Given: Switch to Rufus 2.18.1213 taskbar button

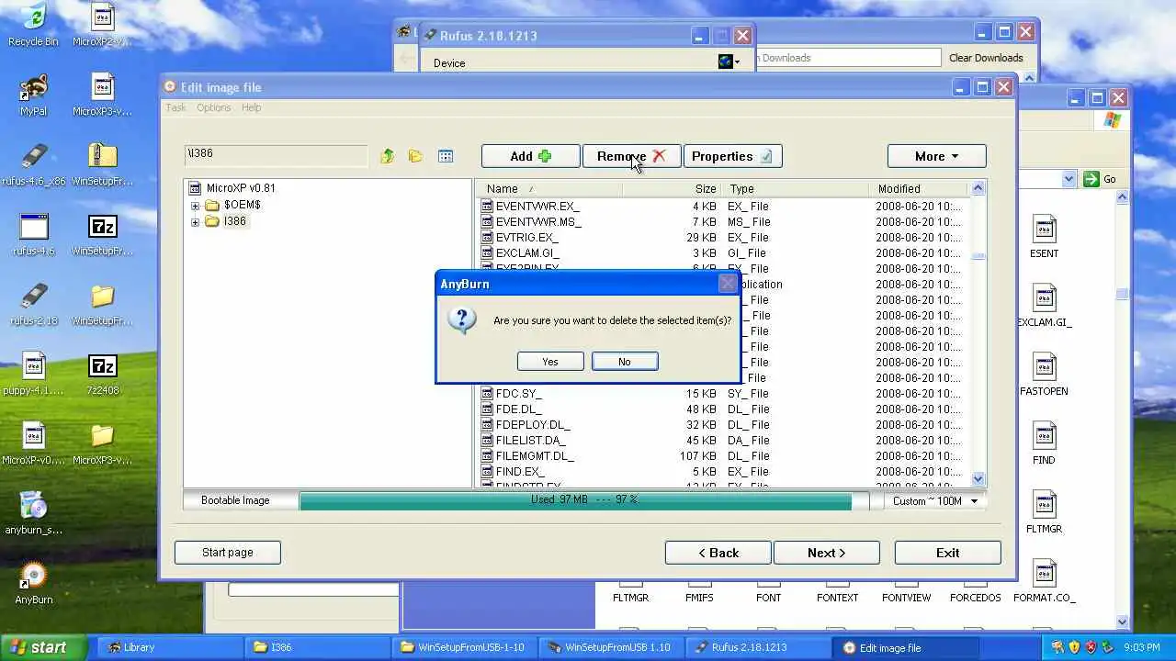Looking at the screenshot, I should [x=756, y=647].
